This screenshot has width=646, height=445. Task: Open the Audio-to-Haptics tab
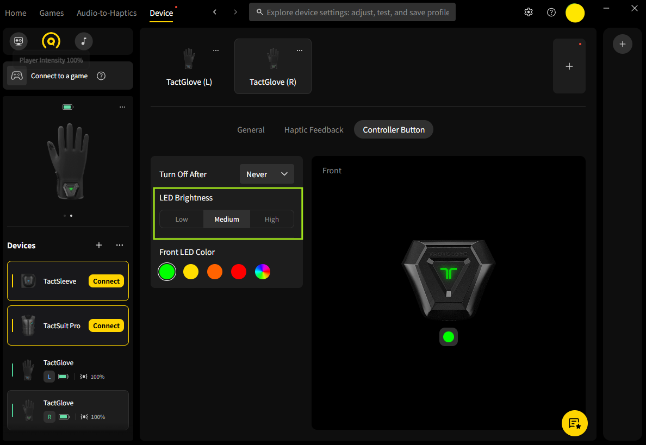tap(107, 12)
